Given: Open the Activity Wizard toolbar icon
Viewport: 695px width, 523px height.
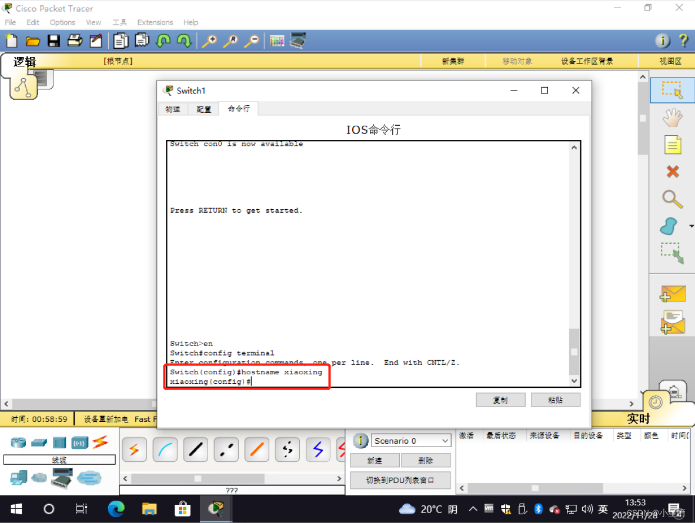Looking at the screenshot, I should point(96,41).
